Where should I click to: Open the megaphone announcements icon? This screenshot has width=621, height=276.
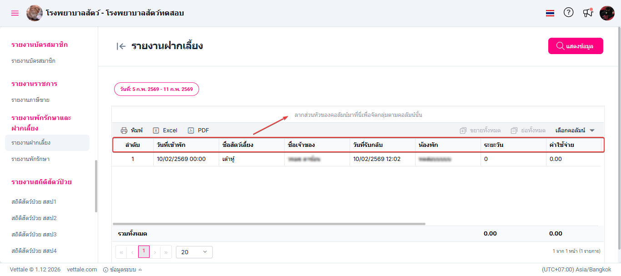tap(588, 13)
